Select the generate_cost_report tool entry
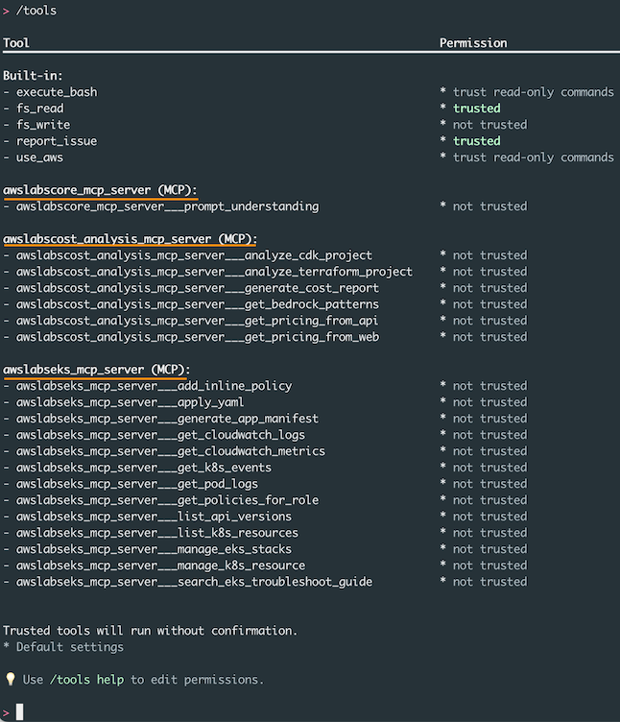 (x=198, y=288)
